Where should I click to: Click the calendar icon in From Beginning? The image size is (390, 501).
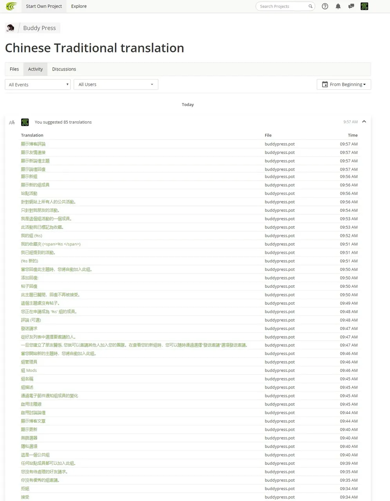(x=325, y=84)
